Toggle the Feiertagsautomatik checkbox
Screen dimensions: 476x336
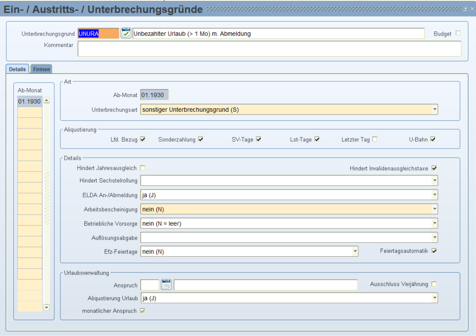coord(434,251)
